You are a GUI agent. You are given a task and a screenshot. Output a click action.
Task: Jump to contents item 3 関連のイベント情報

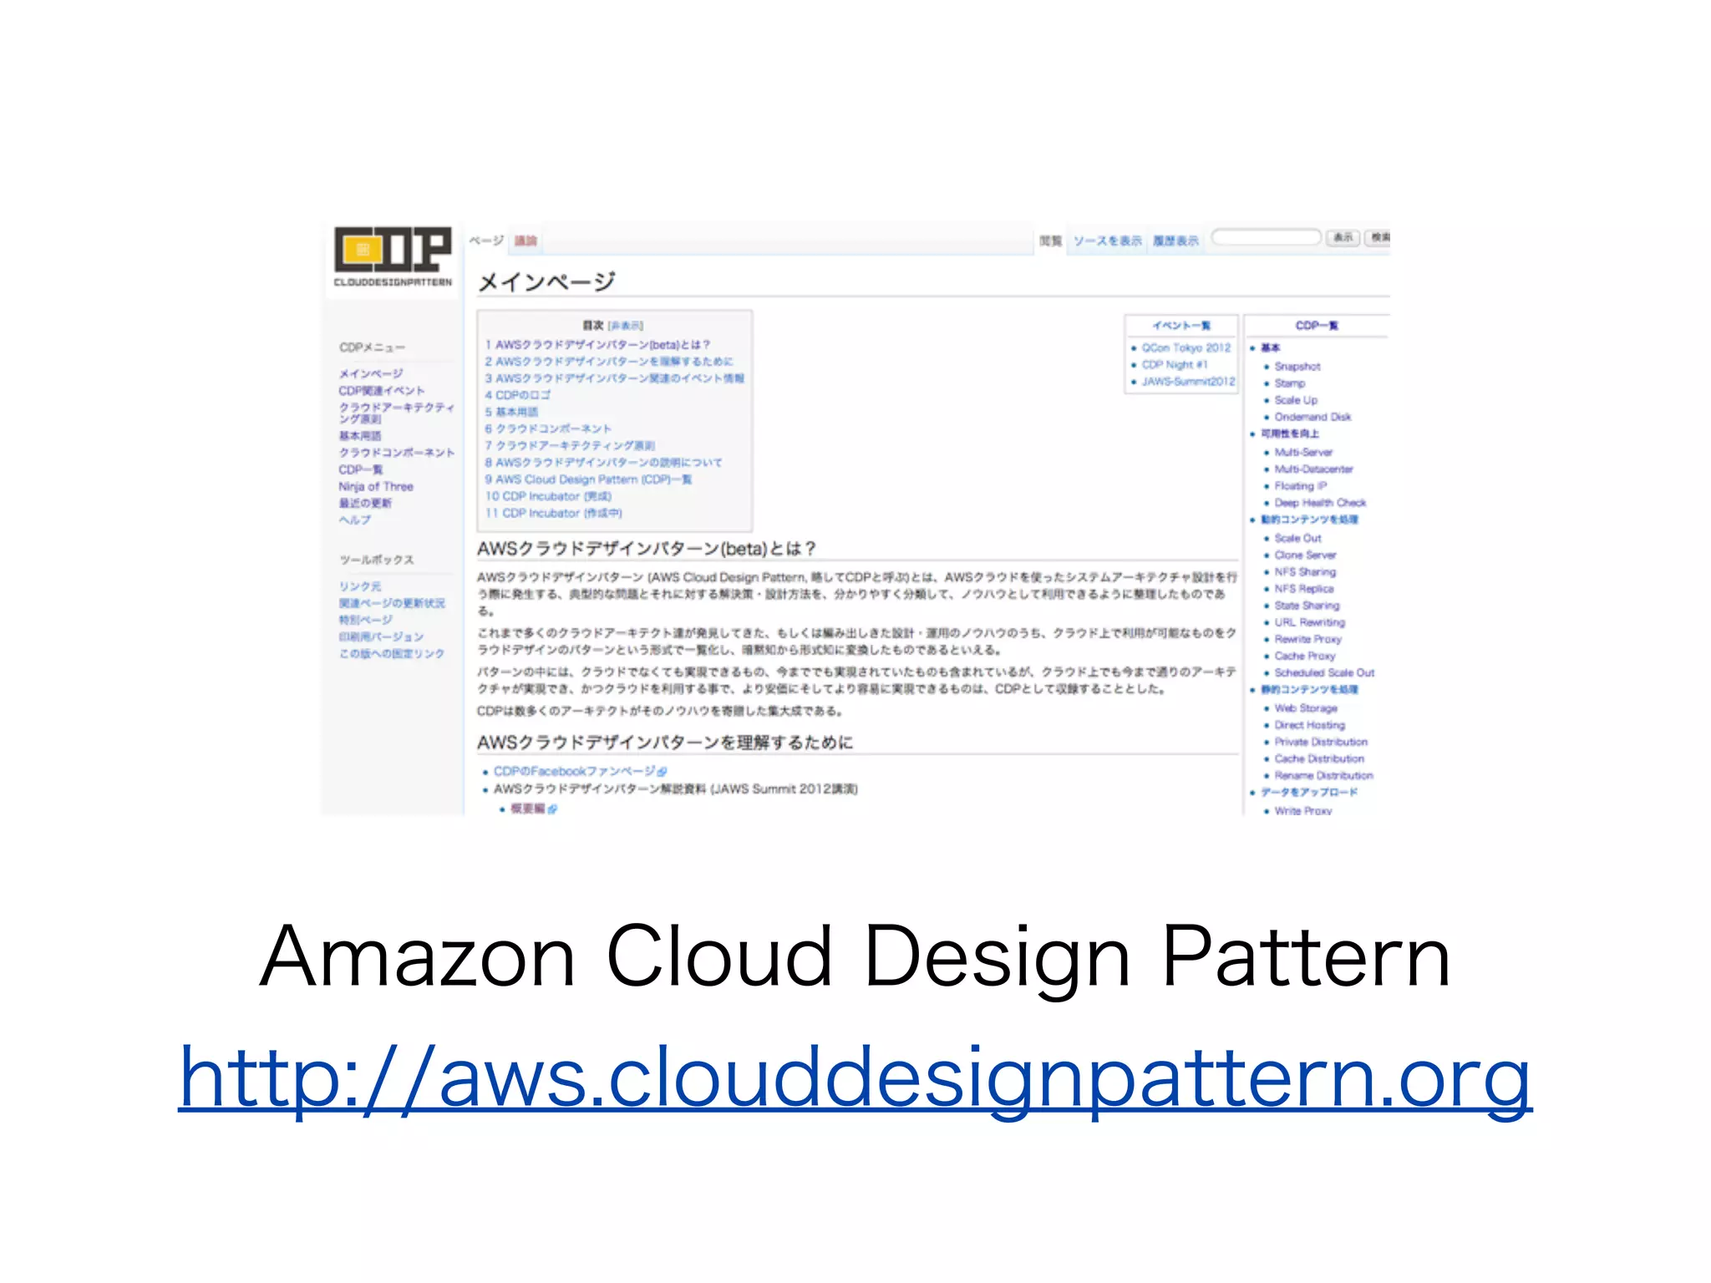click(x=614, y=378)
